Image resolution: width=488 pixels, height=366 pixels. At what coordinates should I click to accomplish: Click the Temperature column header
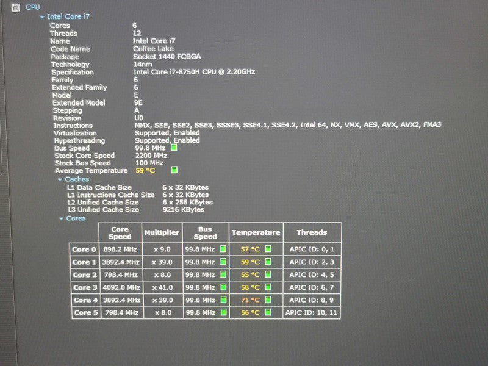tap(256, 233)
